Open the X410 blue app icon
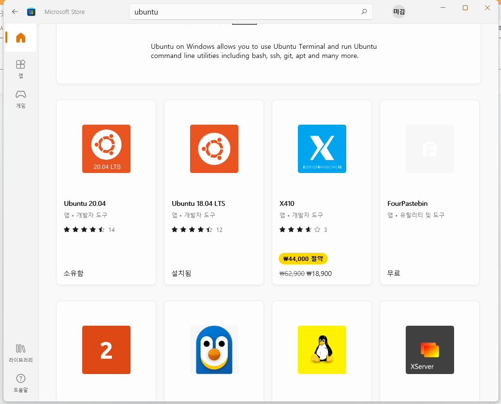501x404 pixels. click(322, 149)
